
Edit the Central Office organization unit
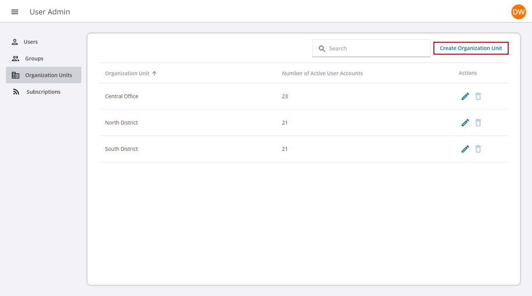(465, 96)
